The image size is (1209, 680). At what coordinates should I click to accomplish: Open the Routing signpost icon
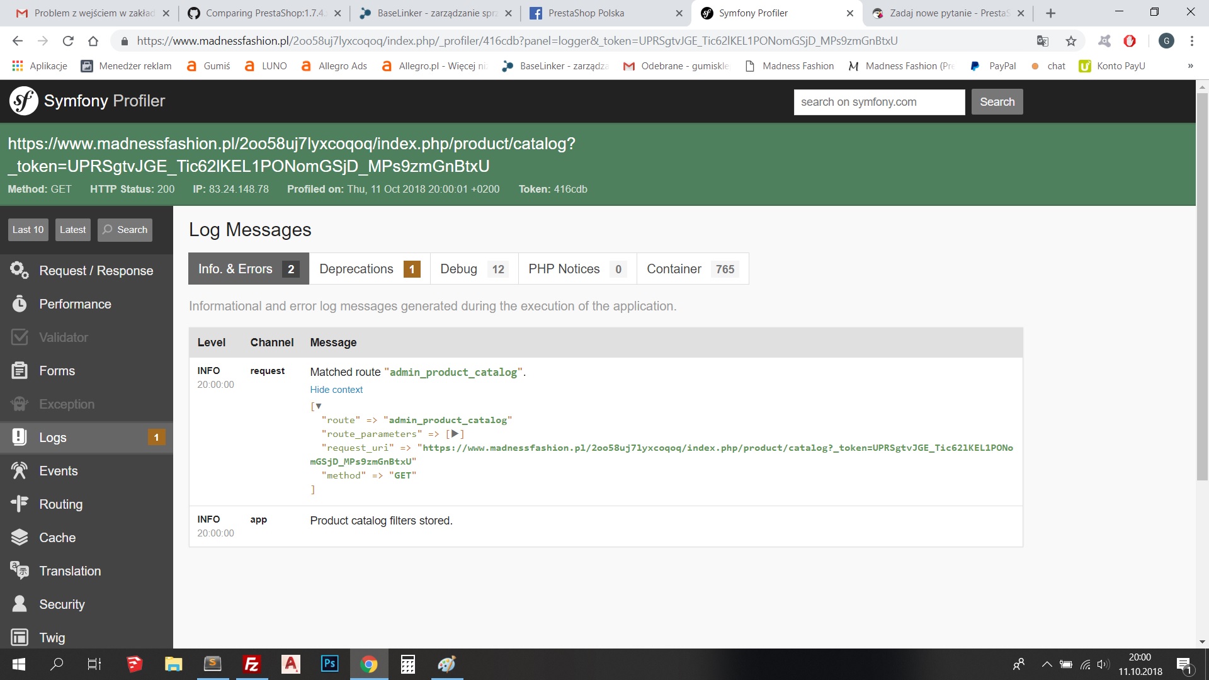click(20, 504)
